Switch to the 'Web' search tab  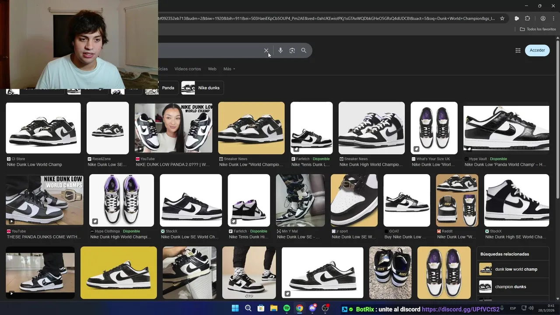point(212,69)
